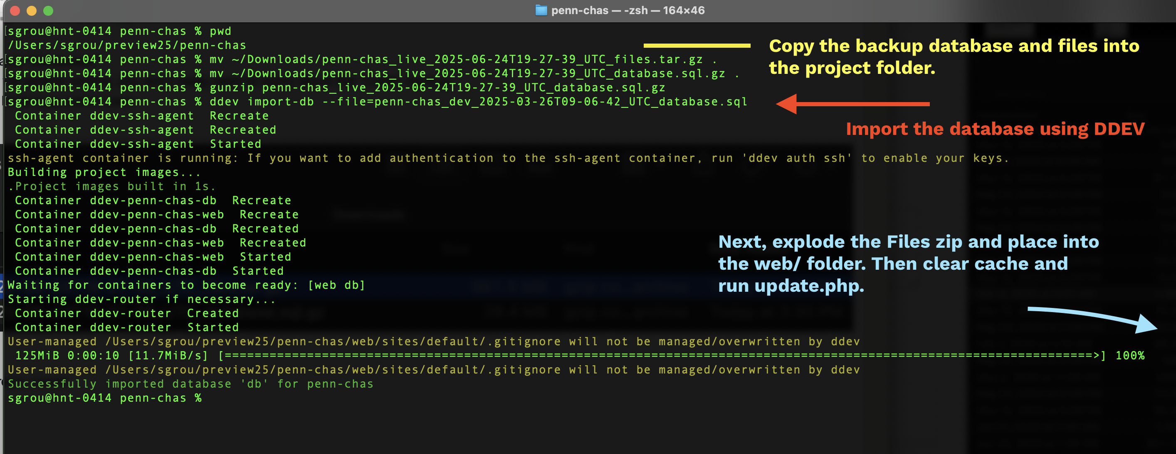The image size is (1176, 454).
Task: Click 'Container ddev-router Created' line
Action: (x=127, y=313)
